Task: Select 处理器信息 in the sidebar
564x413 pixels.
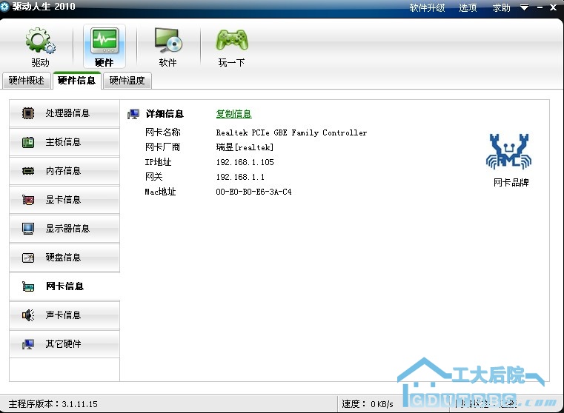Action: 64,113
